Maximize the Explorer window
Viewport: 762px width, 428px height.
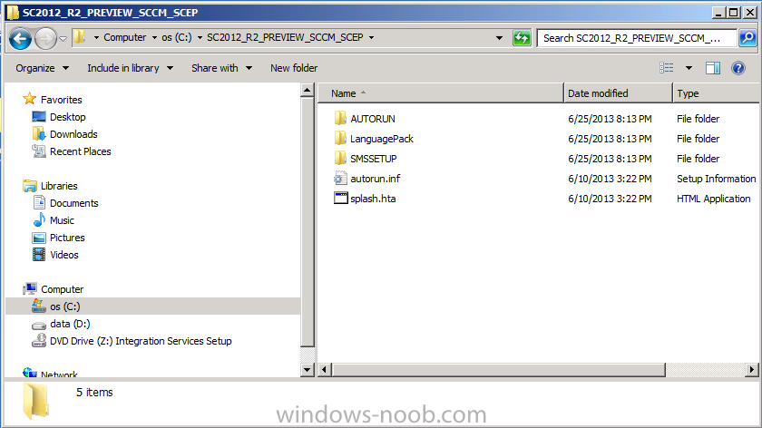(x=734, y=12)
